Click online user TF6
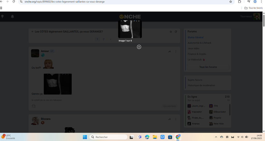This screenshot has width=265, height=141. (214, 106)
